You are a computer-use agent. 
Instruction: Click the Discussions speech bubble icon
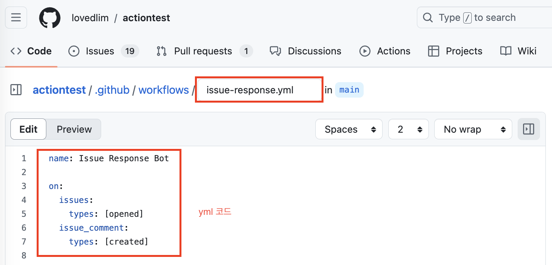point(275,51)
